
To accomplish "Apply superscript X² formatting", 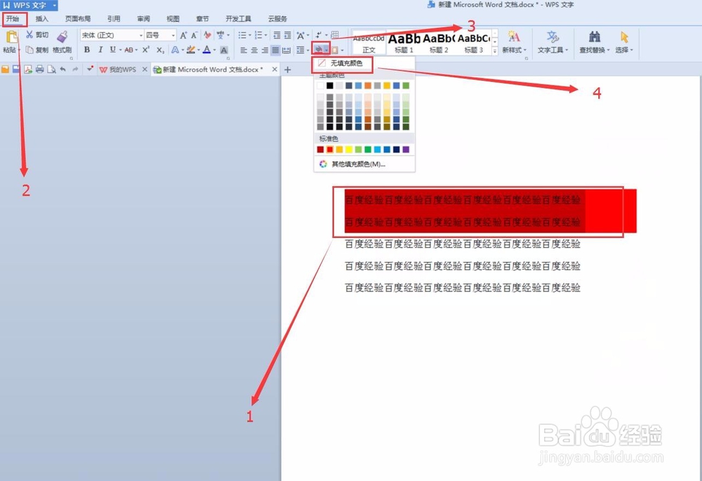I will [146, 50].
